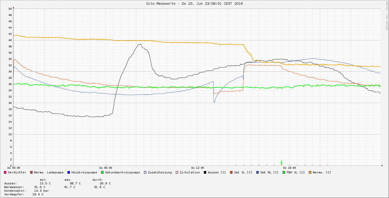This screenshot has width=389, height=198.
Task: Select the 'Aussen [C]' legend label
Action: (x=217, y=172)
